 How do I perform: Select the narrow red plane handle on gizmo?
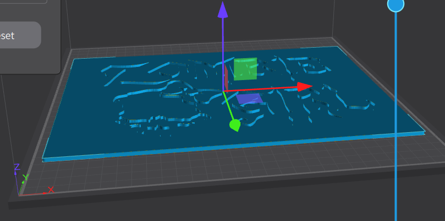pos(226,77)
